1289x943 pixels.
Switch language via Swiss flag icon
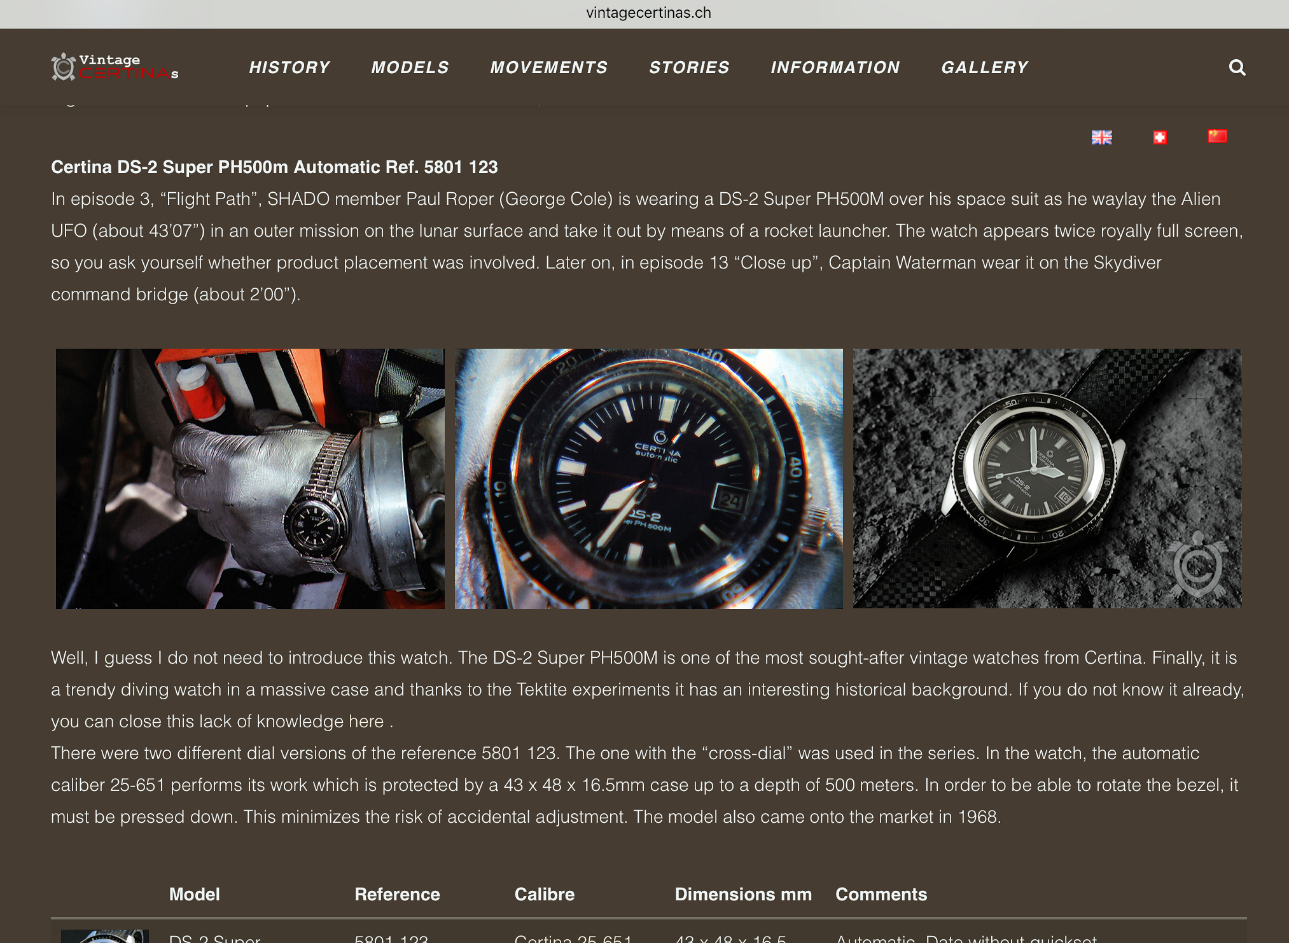pyautogui.click(x=1160, y=137)
